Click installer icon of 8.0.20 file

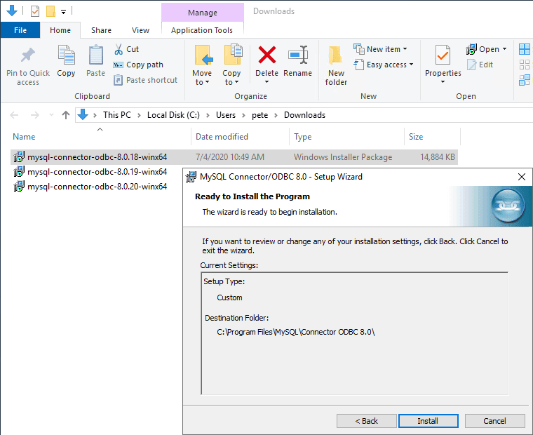pyautogui.click(x=19, y=187)
